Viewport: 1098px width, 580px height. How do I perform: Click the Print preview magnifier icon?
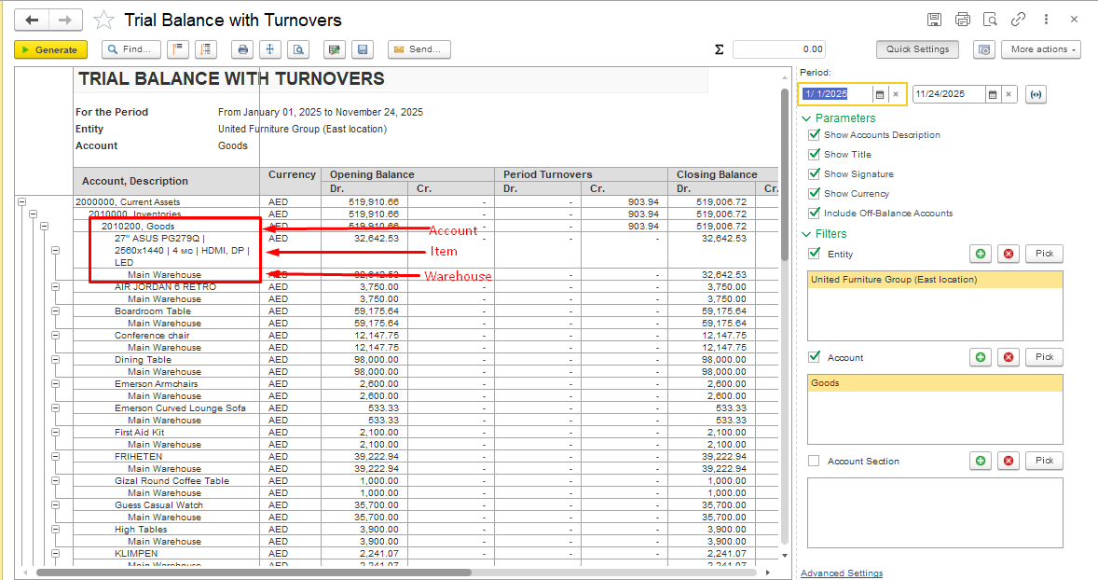coord(298,49)
